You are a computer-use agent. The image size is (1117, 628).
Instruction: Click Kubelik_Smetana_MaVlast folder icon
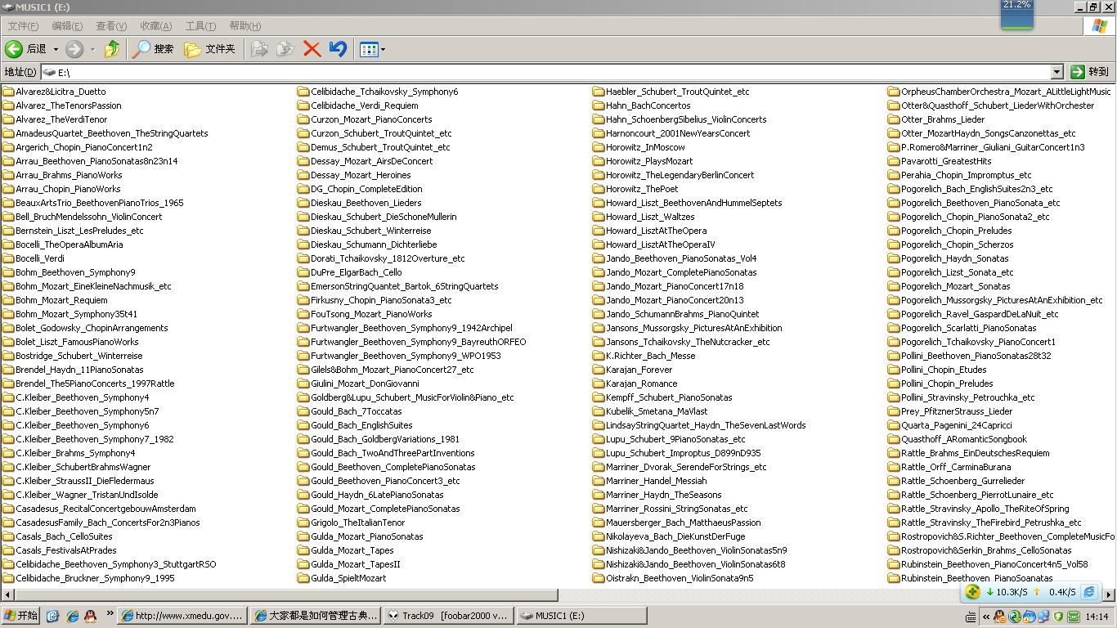click(x=599, y=411)
